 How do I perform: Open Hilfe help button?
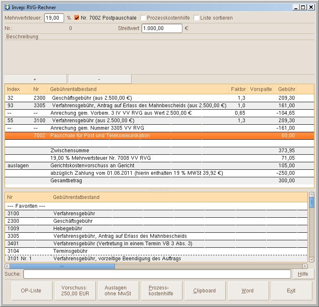(303, 274)
